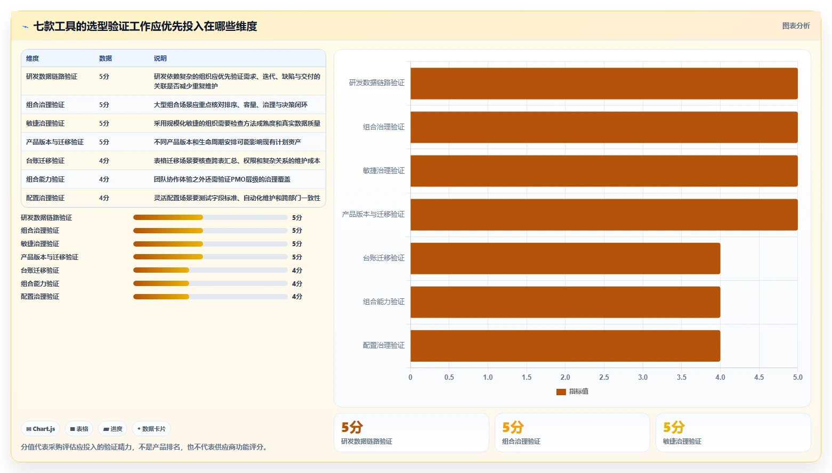Select the 研发数据链路验证 table cell
This screenshot has height=473, width=832.
(x=52, y=77)
